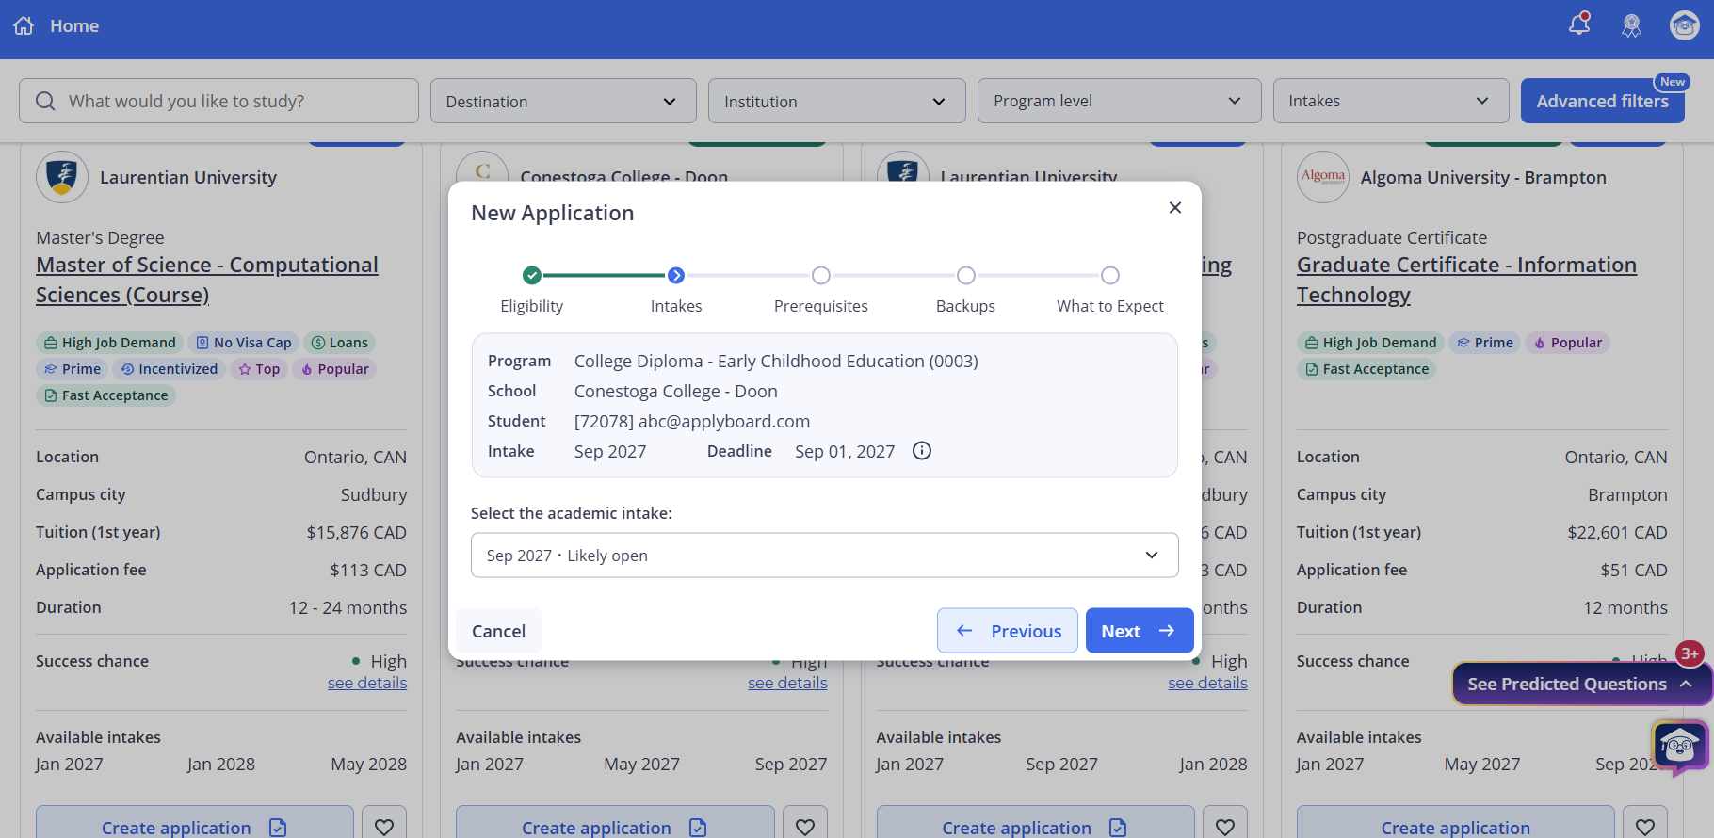This screenshot has height=838, width=1714.
Task: Expand the Intakes filter dropdown
Action: click(x=1391, y=101)
